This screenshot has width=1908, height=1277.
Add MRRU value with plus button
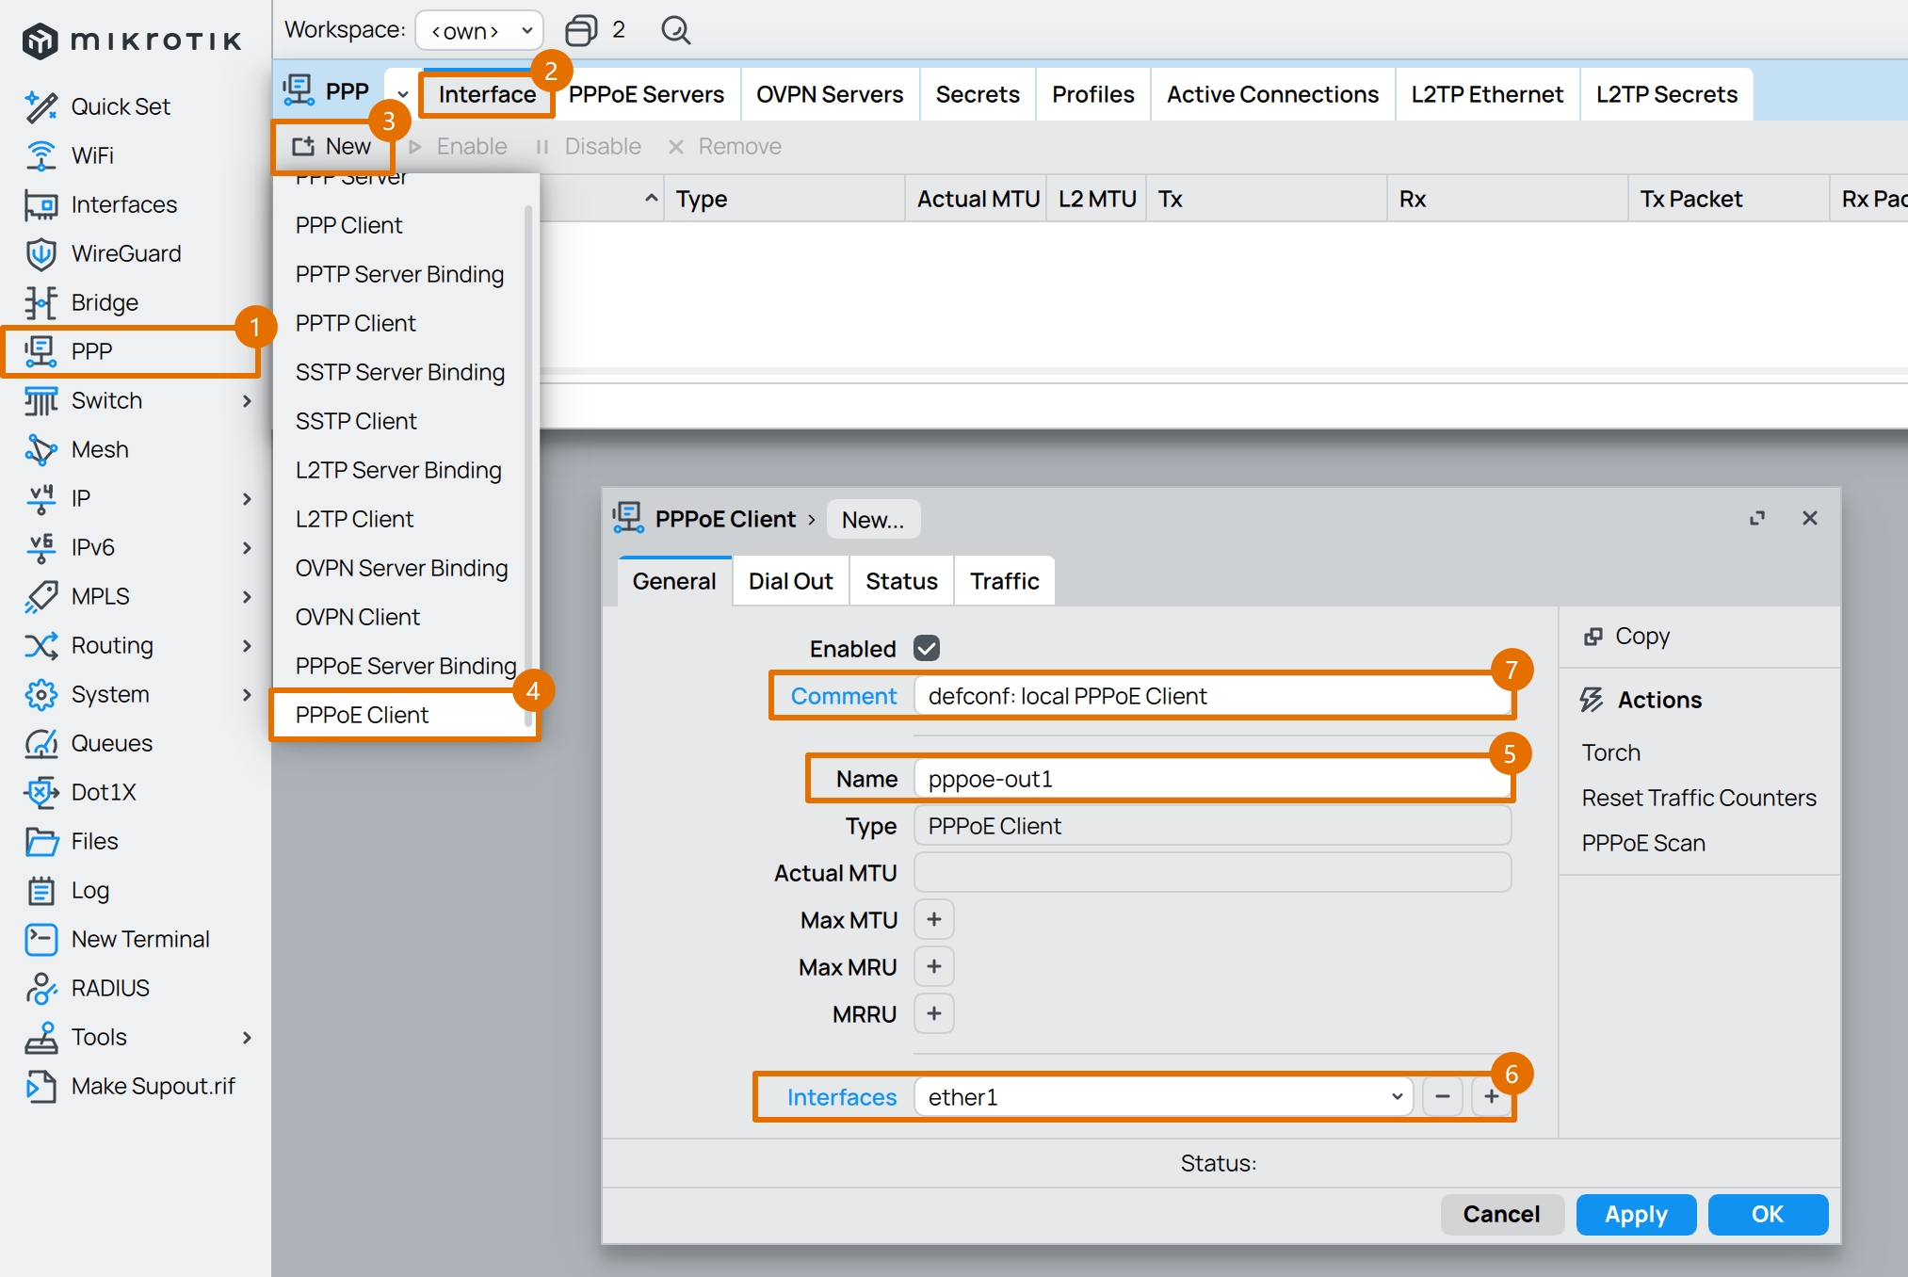(933, 1013)
